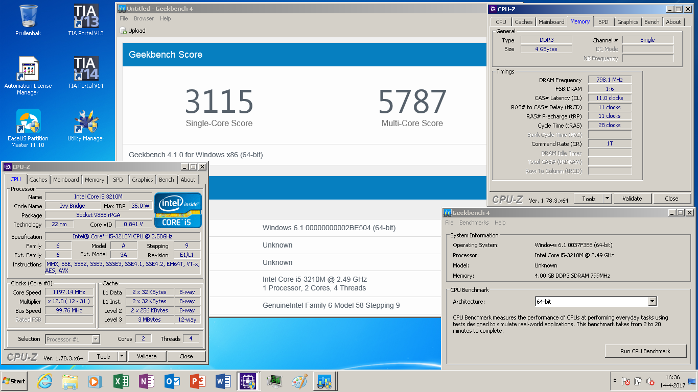The image size is (698, 392).
Task: Select TIA Portal V13 desktop icon
Action: pos(86,20)
